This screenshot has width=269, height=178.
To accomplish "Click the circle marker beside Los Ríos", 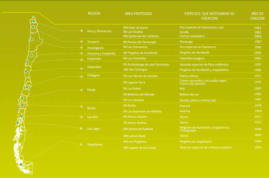I will pos(82,117).
